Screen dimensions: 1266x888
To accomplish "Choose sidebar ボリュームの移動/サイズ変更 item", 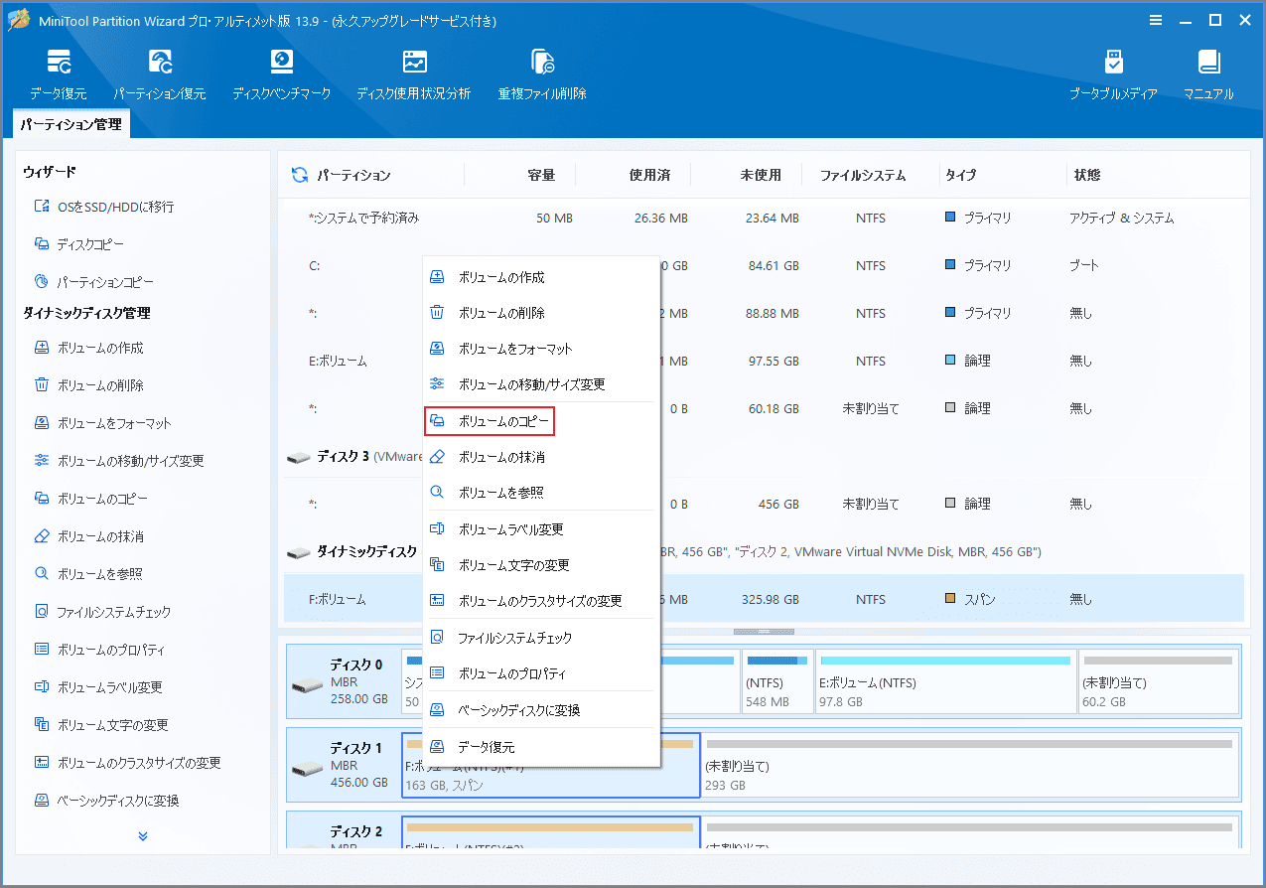I will click(119, 461).
